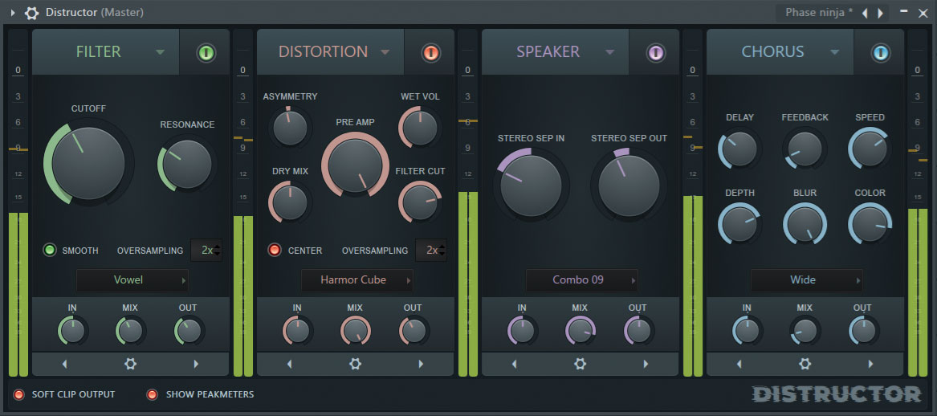Viewport: 937px width, 416px height.
Task: Click the Distortion module IN knob
Action: pyautogui.click(x=298, y=331)
